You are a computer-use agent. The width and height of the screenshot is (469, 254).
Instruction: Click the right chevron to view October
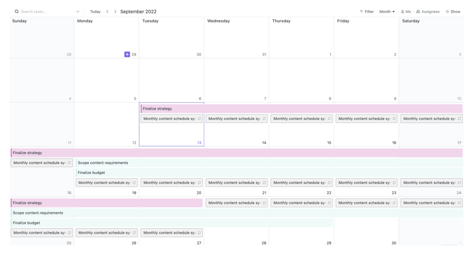click(x=115, y=11)
